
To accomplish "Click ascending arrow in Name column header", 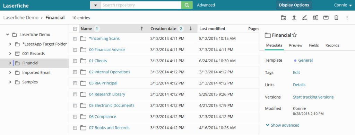I will (142, 28).
